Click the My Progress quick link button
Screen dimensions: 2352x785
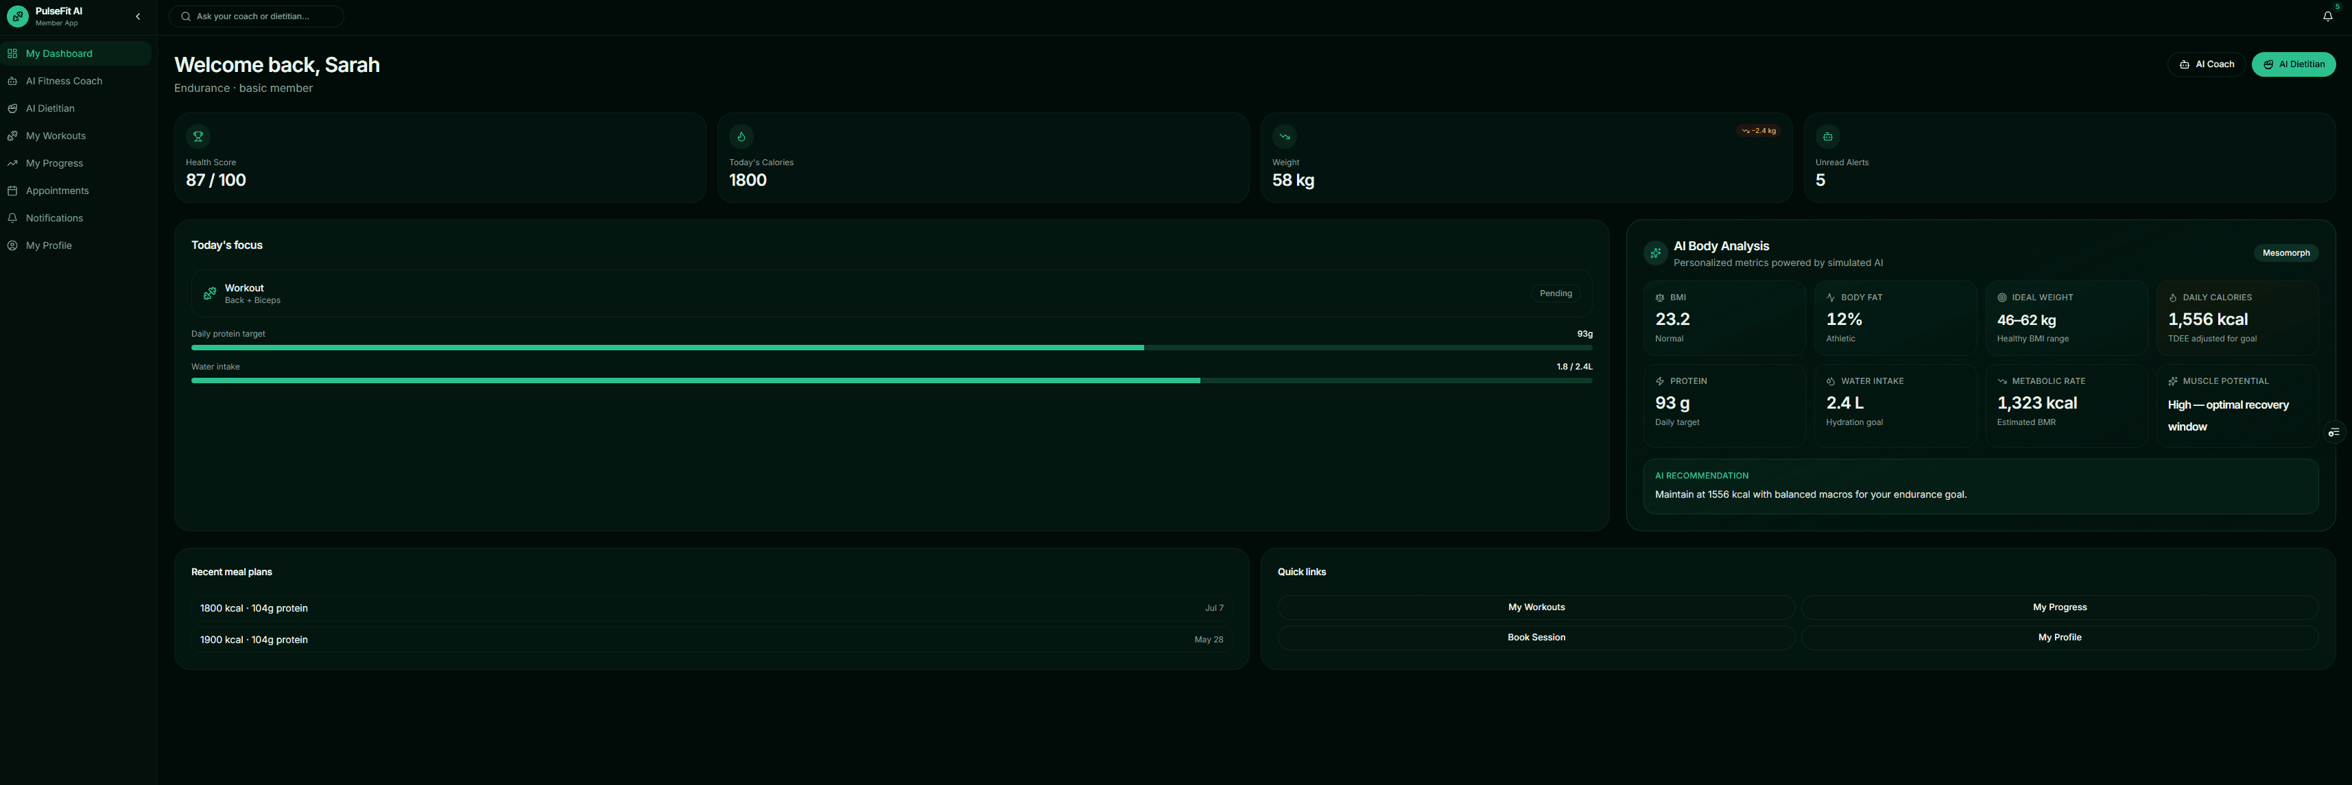tap(2060, 608)
